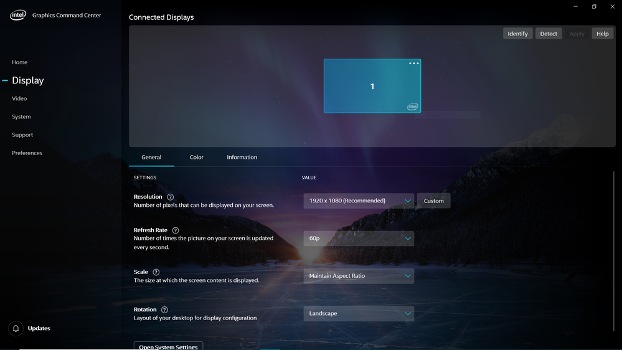
Task: Click the VALUE column header
Action: tap(309, 177)
